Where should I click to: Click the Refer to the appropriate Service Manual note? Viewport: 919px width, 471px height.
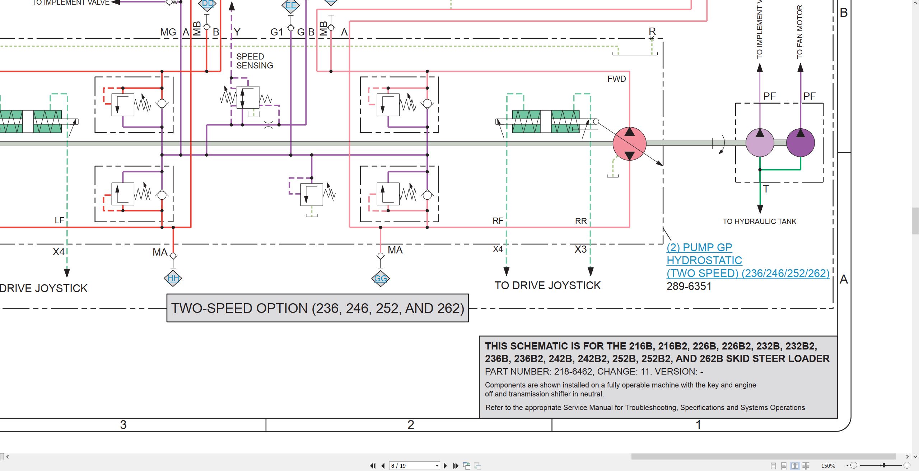[645, 408]
